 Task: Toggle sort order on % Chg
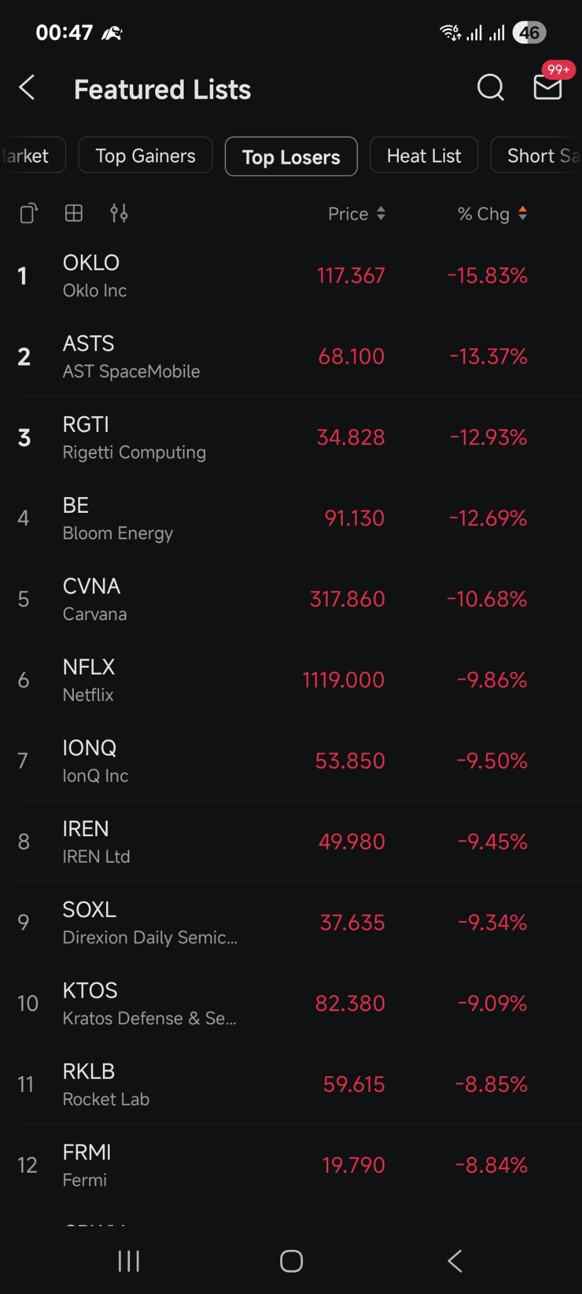pyautogui.click(x=492, y=214)
